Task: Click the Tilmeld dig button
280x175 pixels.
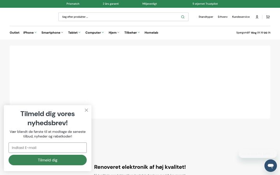Action: tap(47, 160)
